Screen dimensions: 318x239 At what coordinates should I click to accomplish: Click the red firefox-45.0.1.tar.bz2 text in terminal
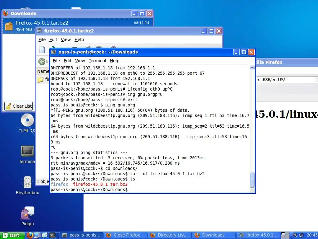click(100, 184)
